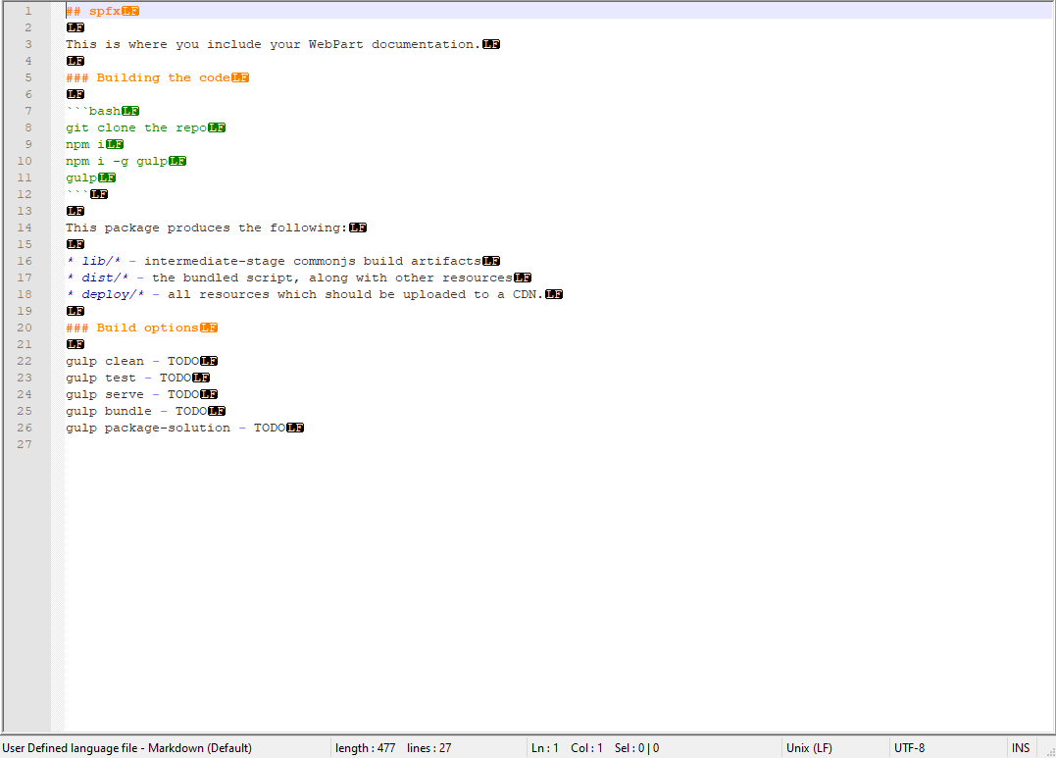Click the '### Building the code' heading
Viewport: 1056px width, 758px height.
coord(148,77)
